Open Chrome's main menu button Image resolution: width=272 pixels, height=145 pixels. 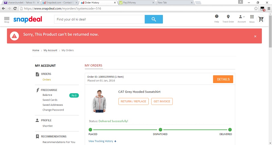click(x=269, y=9)
